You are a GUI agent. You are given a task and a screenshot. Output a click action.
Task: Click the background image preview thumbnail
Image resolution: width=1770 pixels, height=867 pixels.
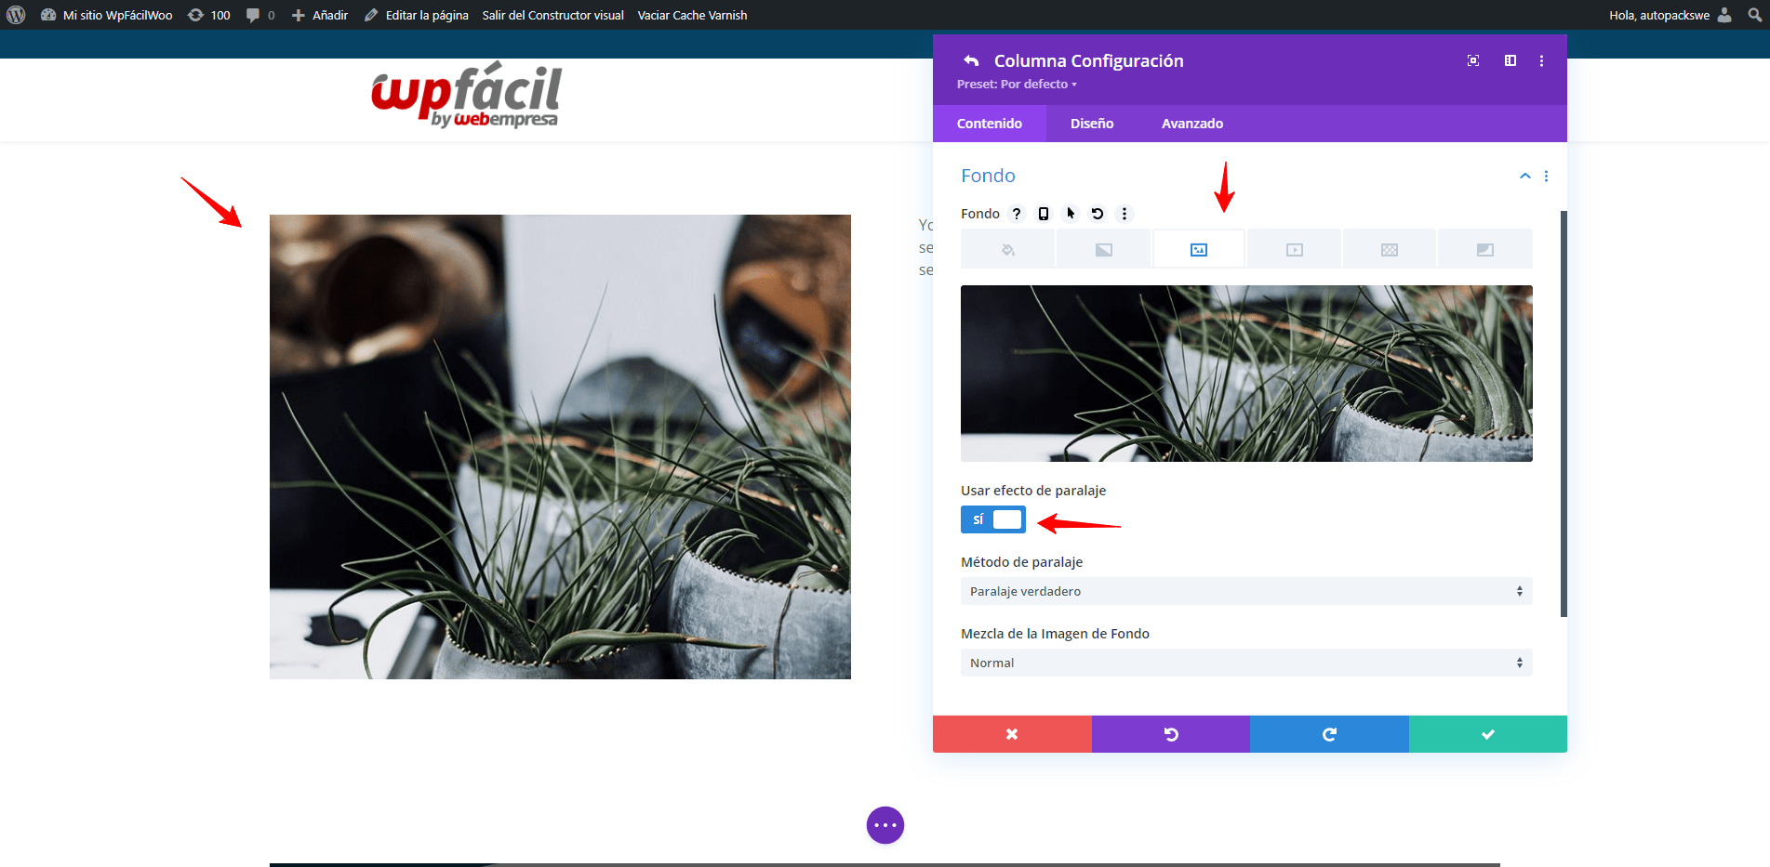point(1246,374)
